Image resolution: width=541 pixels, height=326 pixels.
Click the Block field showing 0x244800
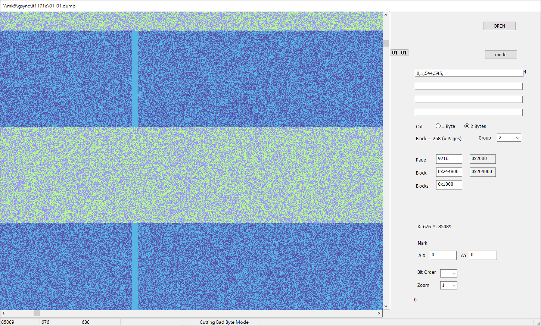click(x=449, y=172)
